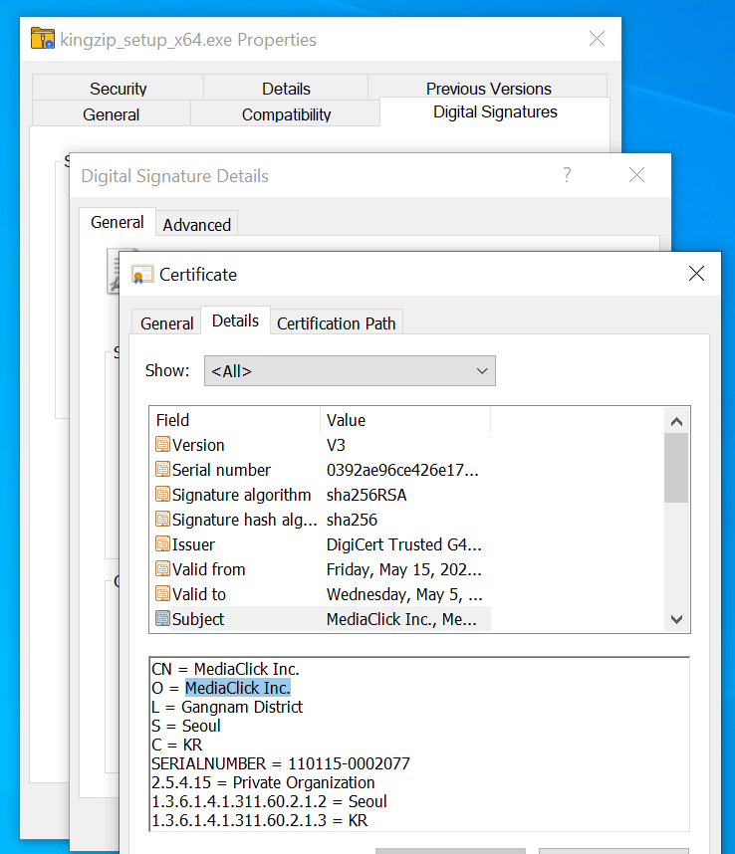Image resolution: width=735 pixels, height=854 pixels.
Task: Click the Certificate window title icon
Action: 142,275
